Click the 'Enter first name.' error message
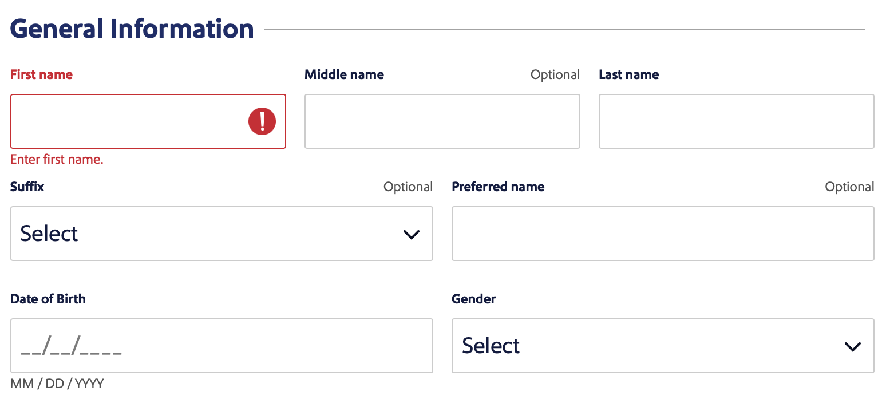886x403 pixels. pyautogui.click(x=57, y=159)
